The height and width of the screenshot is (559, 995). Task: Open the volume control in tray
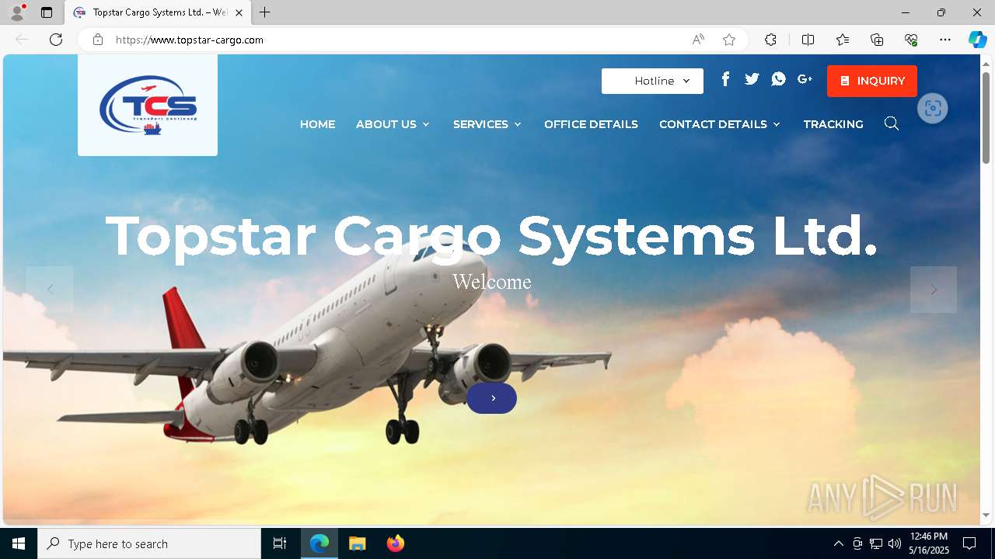click(895, 543)
